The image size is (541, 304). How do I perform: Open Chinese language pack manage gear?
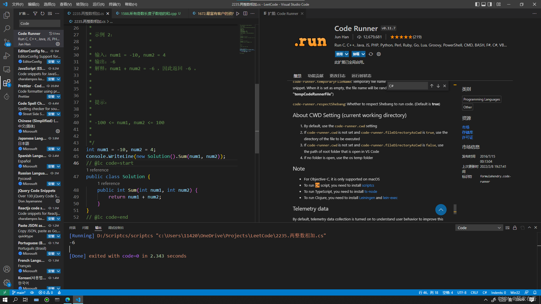[58, 131]
